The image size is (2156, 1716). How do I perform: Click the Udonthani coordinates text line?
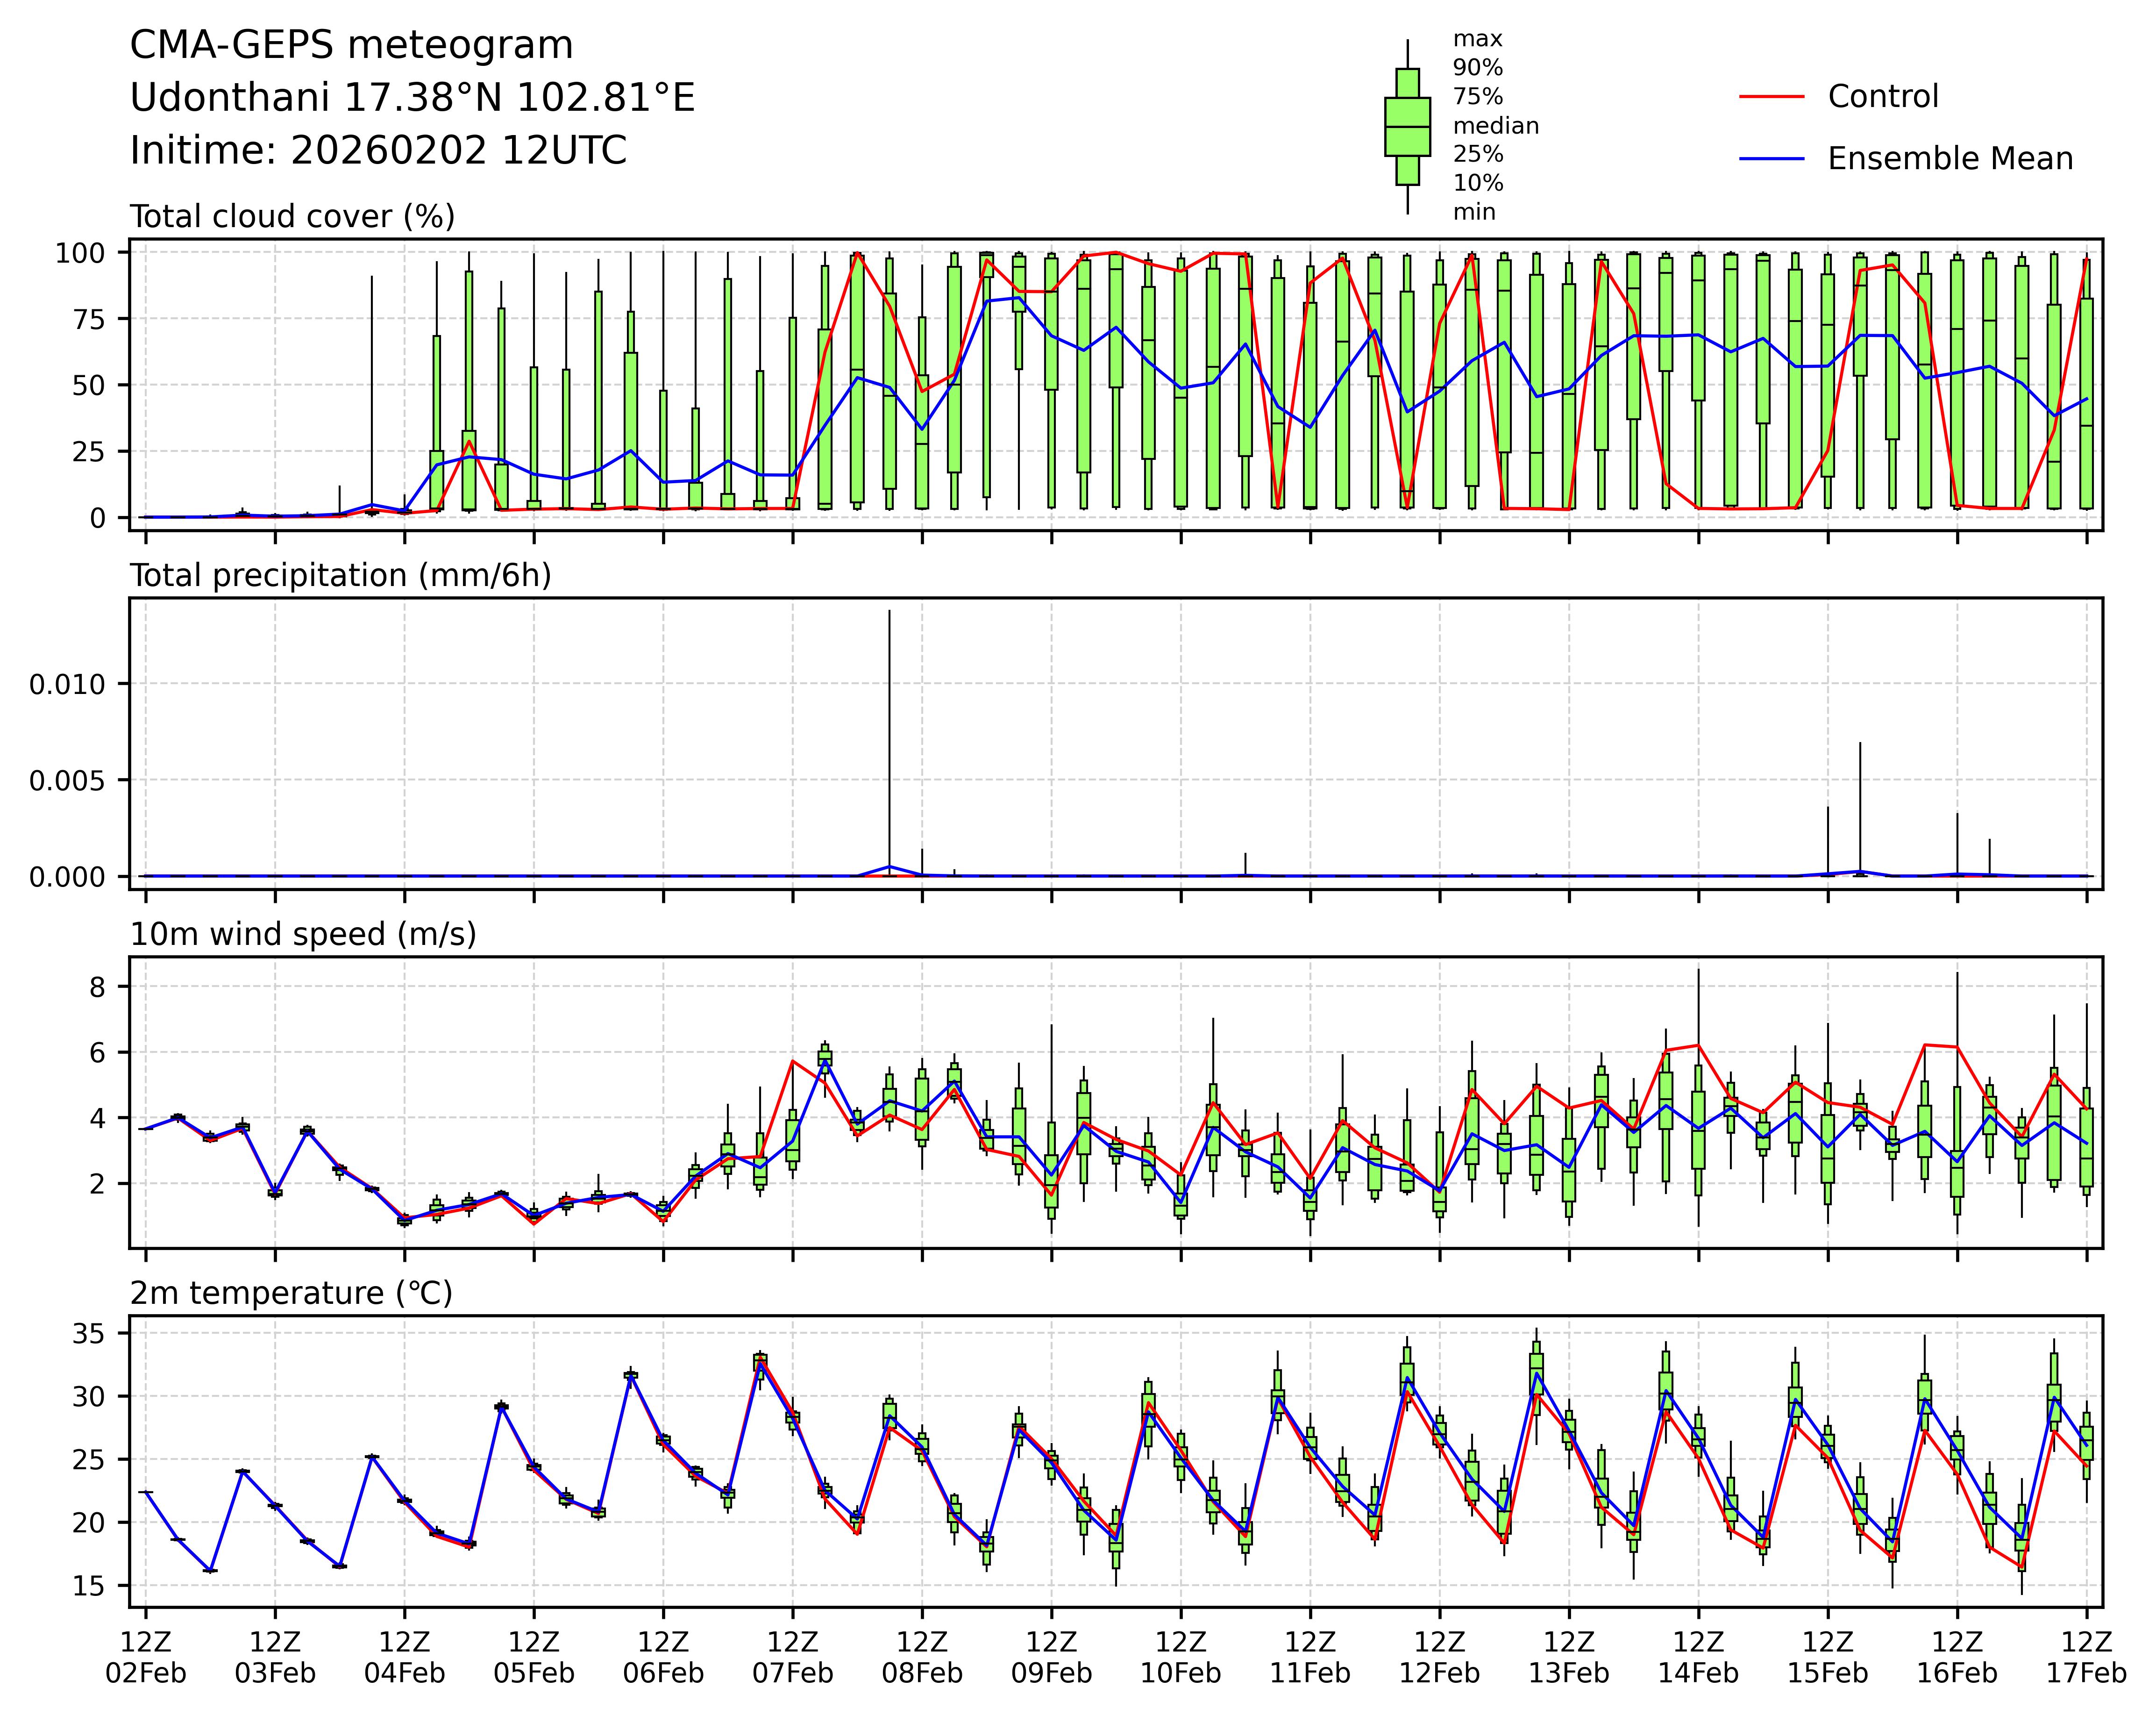[x=412, y=98]
